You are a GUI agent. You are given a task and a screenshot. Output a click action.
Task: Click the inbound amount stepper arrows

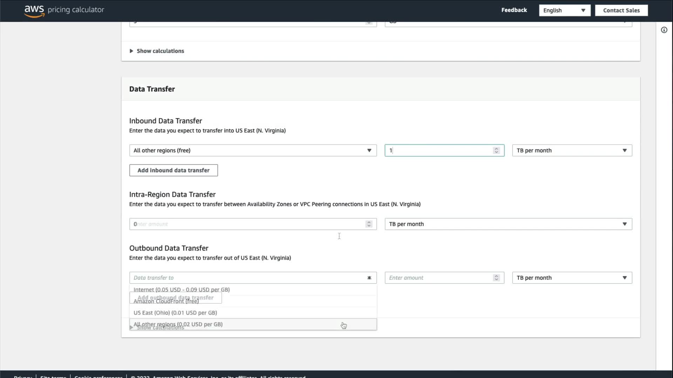[x=496, y=150]
